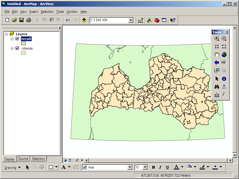The height and width of the screenshot is (179, 239).
Task: Open the Selection menu
Action: point(47,12)
